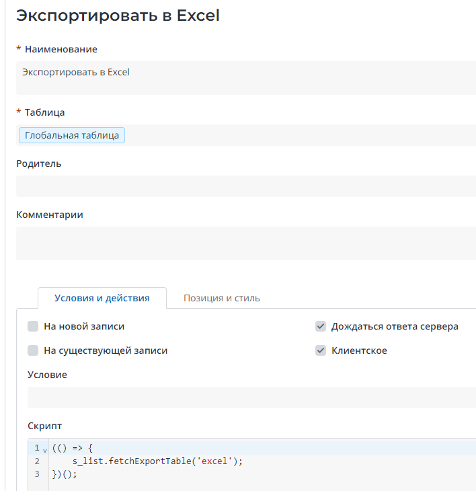476x491 pixels.
Task: Disable the Клиентское checkbox
Action: pyautogui.click(x=321, y=350)
